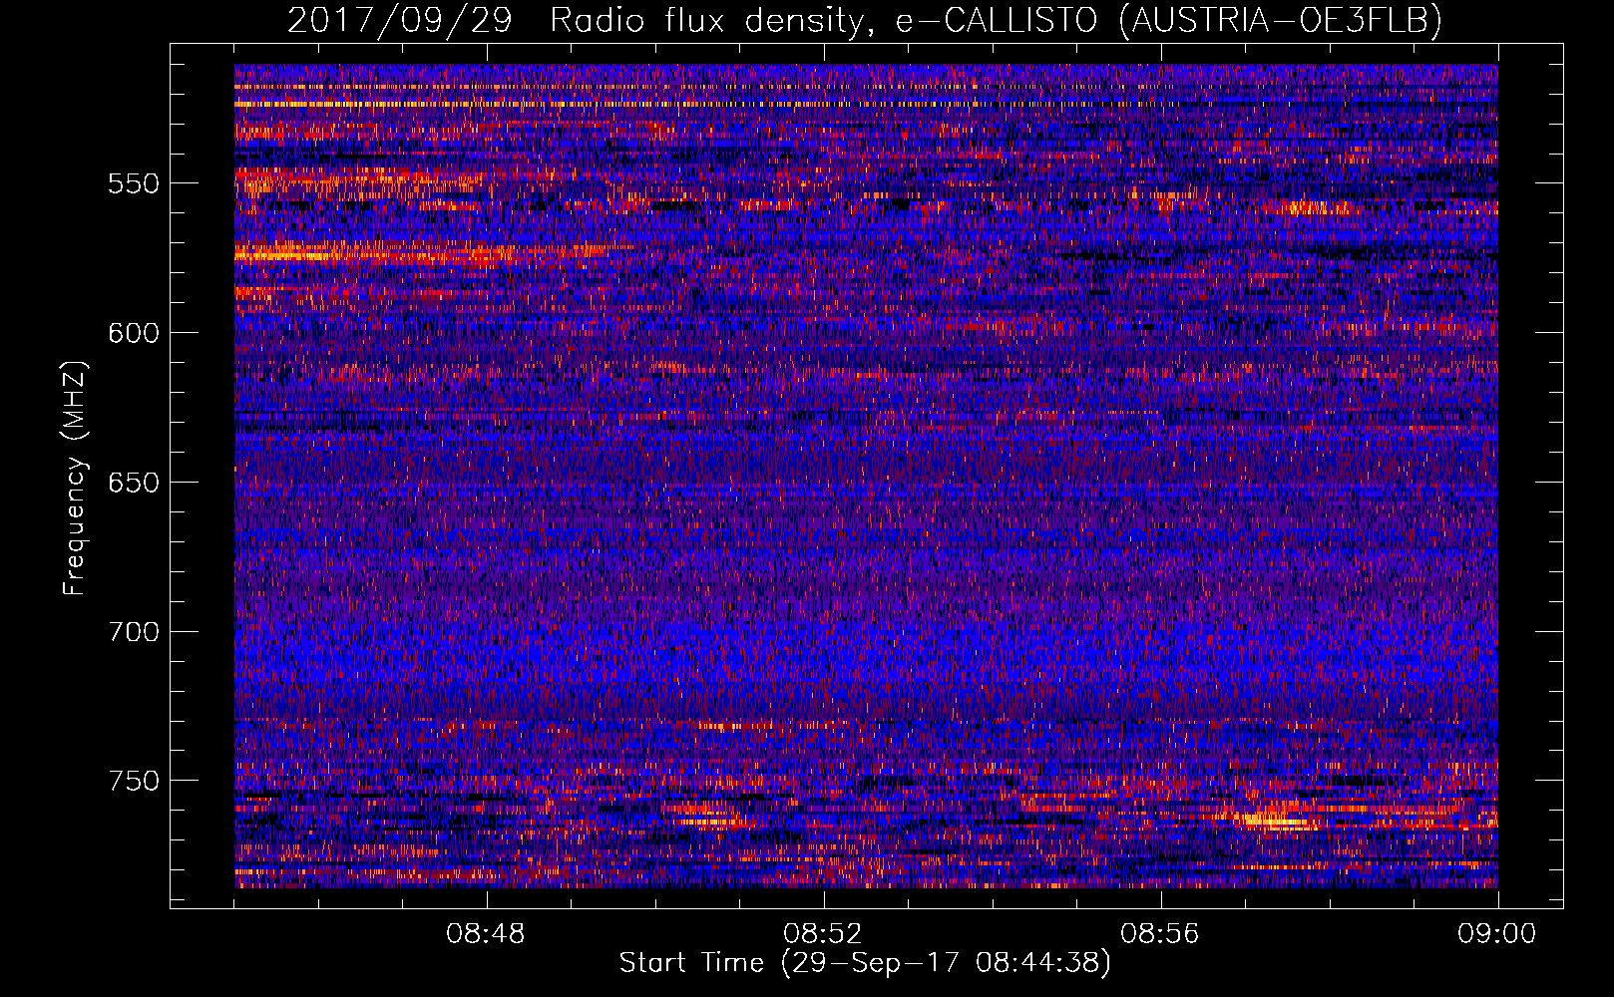Click the 600 frequency axis label
The image size is (1614, 997).
[134, 333]
